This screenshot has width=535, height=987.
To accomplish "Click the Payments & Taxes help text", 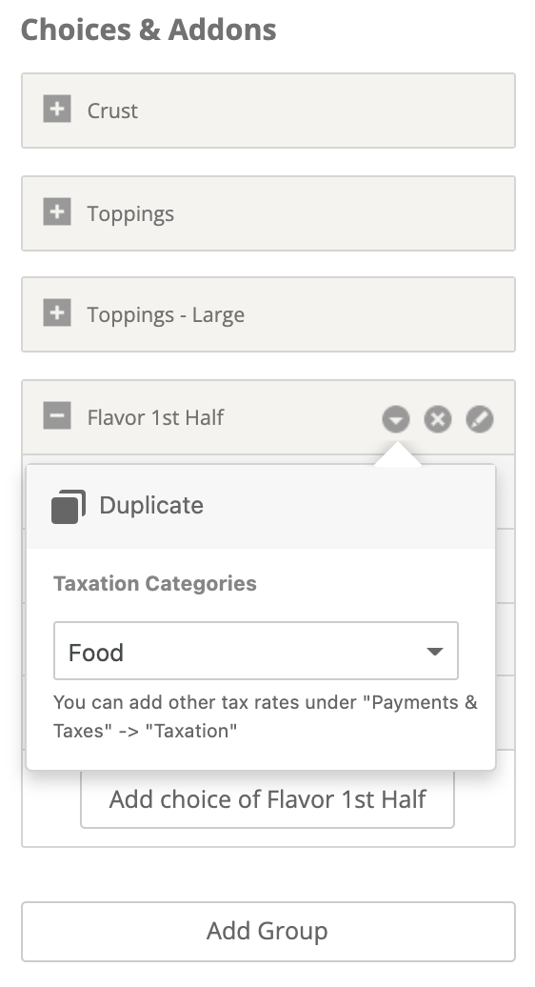I will coord(266,716).
